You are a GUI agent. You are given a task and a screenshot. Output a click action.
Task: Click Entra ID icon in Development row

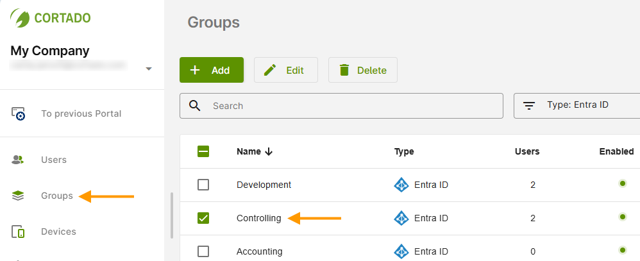[x=401, y=185]
